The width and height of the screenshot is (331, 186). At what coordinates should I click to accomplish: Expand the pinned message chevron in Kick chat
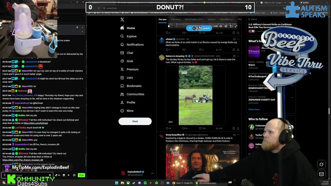[x=82, y=32]
